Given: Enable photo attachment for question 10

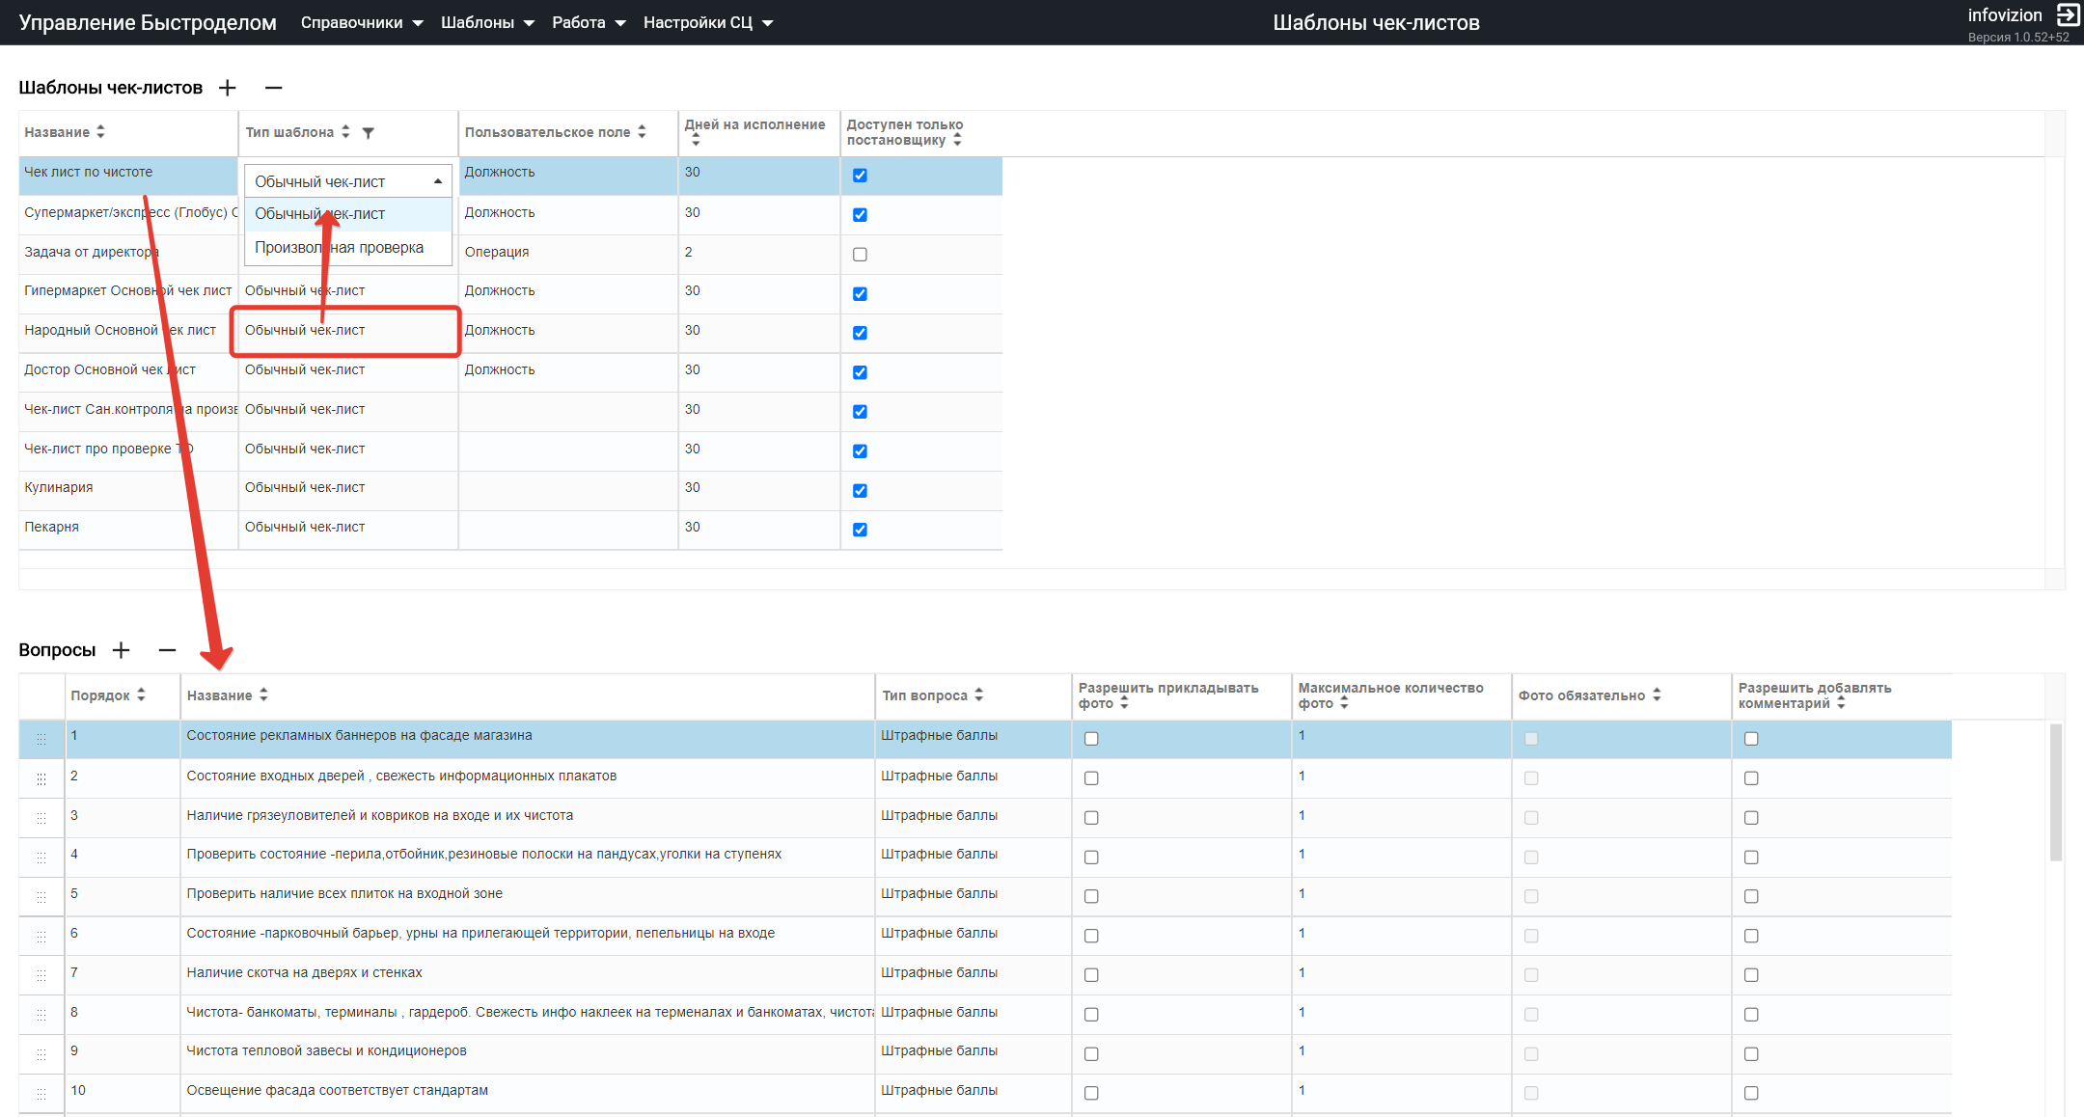Looking at the screenshot, I should click(x=1091, y=1094).
